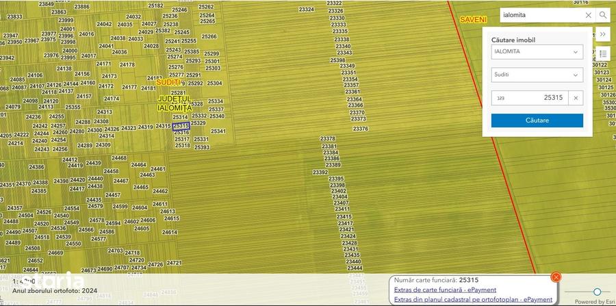The width and height of the screenshot is (616, 306).
Task: Expand the Suditi locality dropdown
Action: click(x=537, y=75)
